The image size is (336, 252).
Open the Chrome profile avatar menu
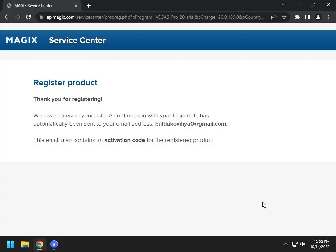point(318,17)
